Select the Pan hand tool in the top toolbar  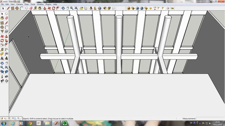[67, 8]
